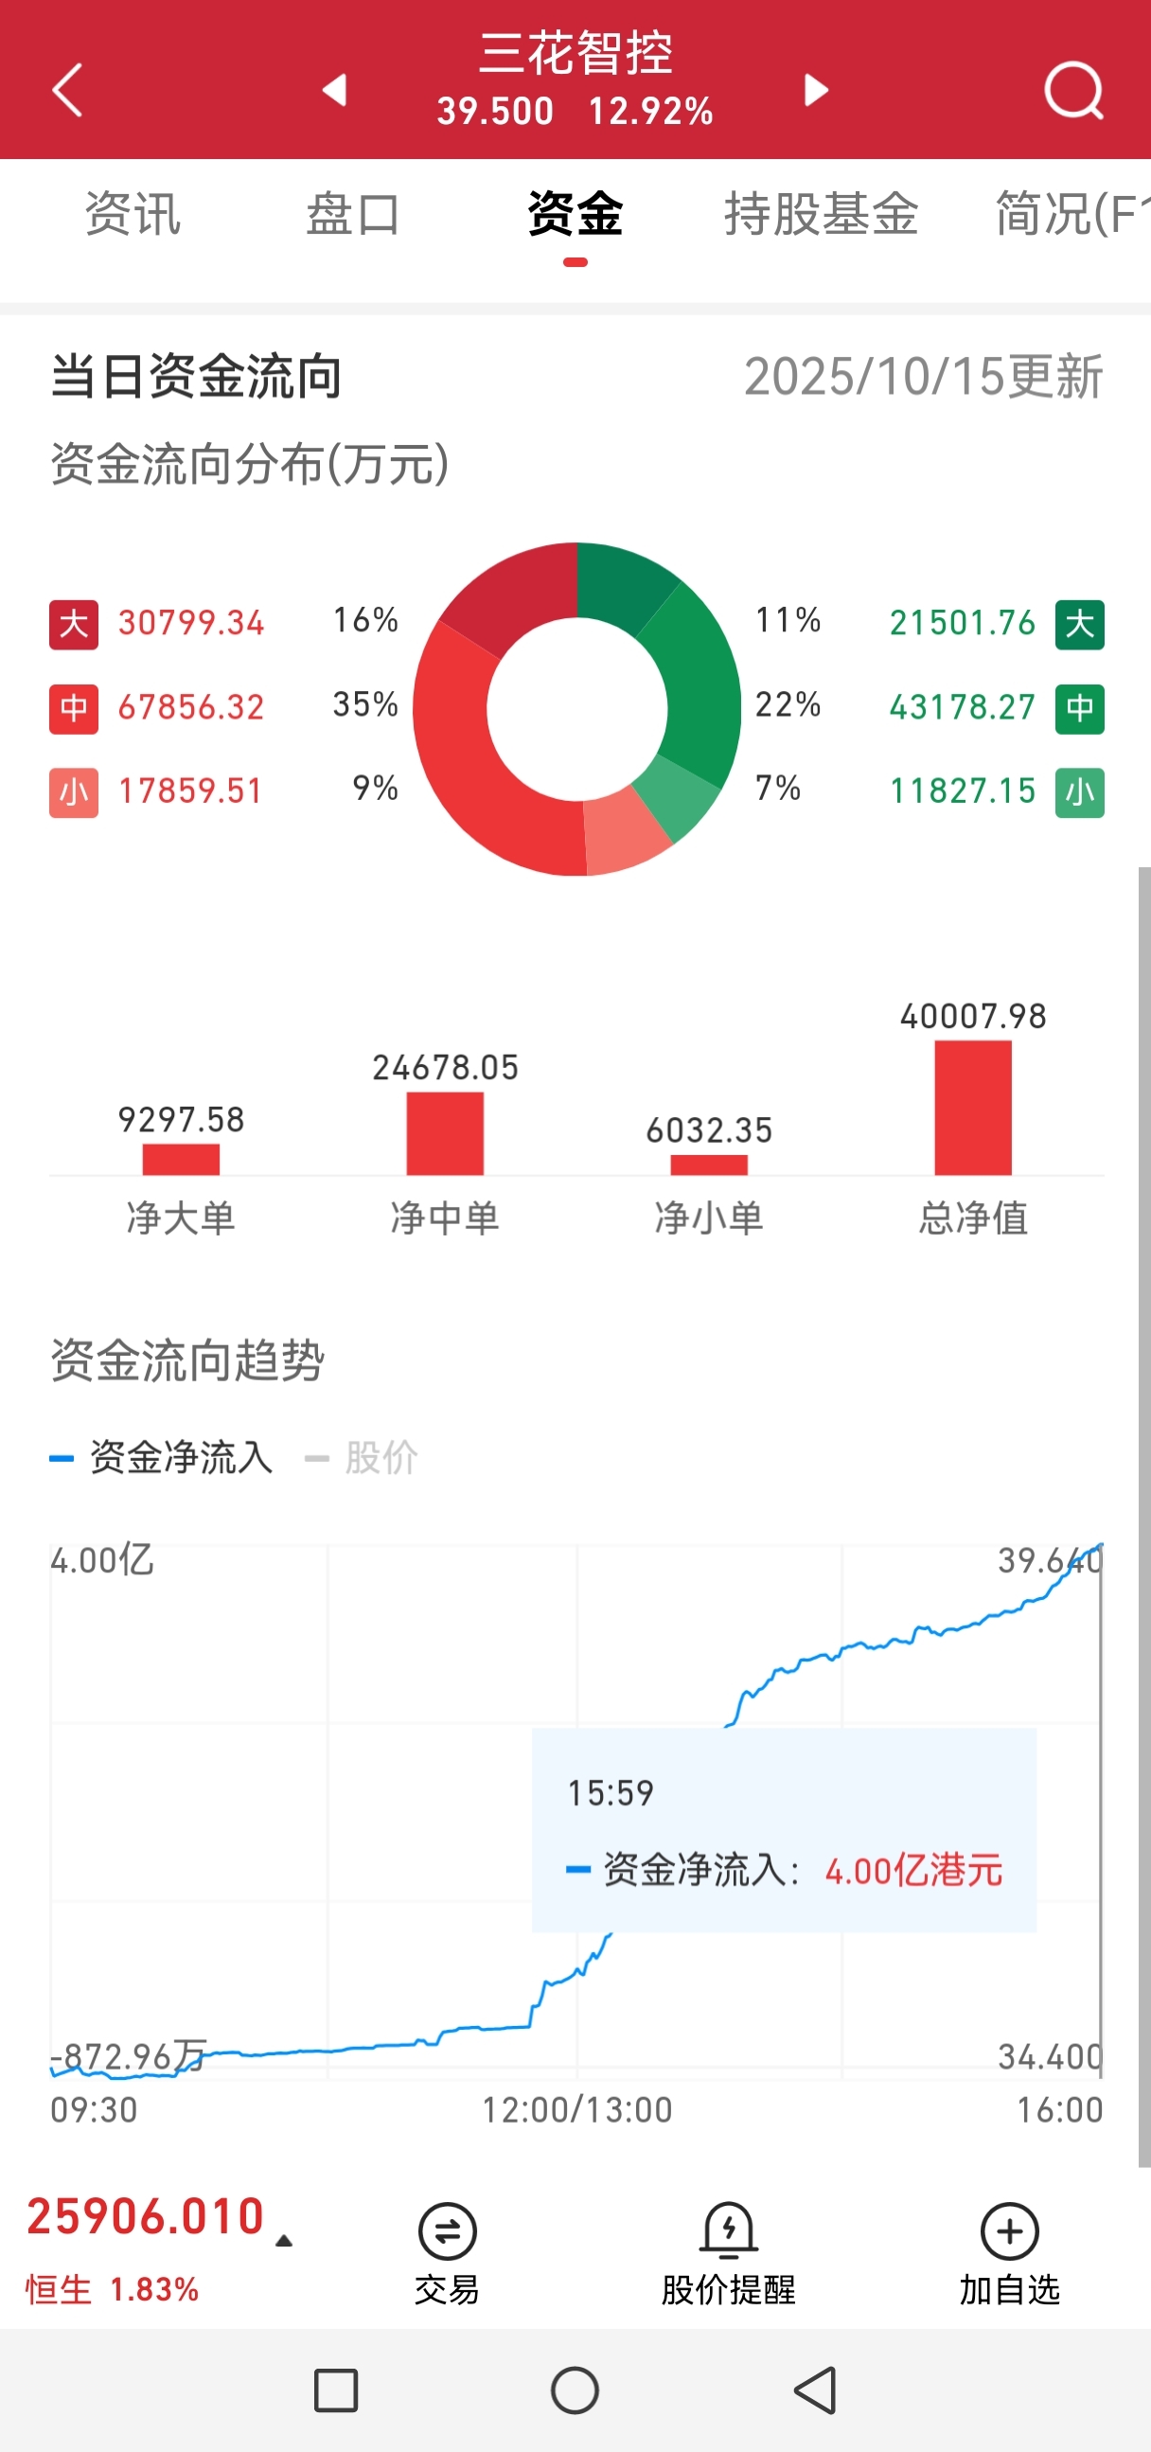Switch to the 资讯 tab
1151x2452 pixels.
(133, 214)
